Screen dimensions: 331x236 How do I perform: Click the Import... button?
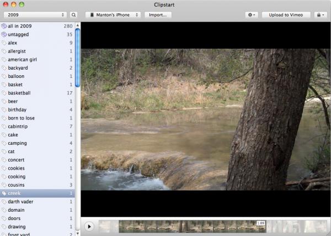[158, 15]
